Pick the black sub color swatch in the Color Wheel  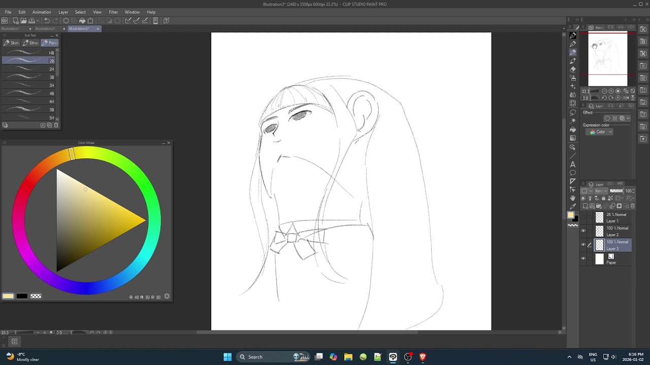coord(22,296)
